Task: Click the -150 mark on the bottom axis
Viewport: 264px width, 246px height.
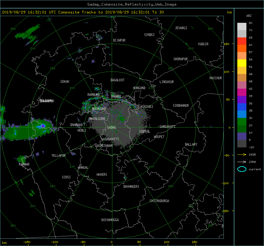Action: [27, 242]
